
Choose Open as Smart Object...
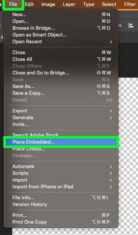[61, 35]
